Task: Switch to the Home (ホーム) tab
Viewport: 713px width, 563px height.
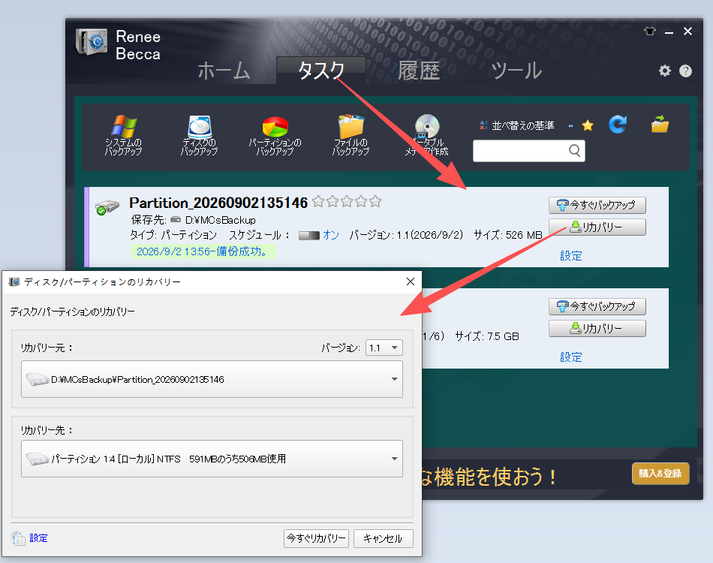Action: 224,71
